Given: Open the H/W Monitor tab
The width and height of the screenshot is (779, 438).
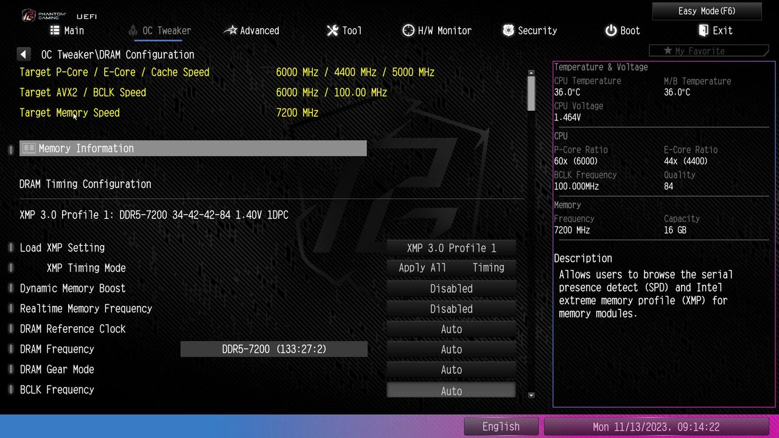Looking at the screenshot, I should tap(437, 30).
